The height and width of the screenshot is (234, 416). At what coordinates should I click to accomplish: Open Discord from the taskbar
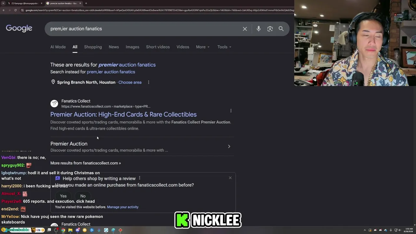[x=78, y=230]
